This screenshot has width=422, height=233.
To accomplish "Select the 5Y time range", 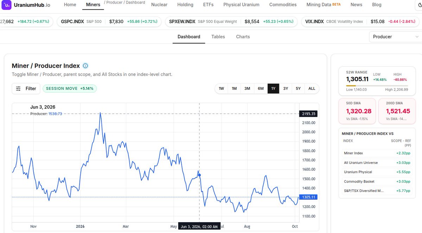I will 298,88.
